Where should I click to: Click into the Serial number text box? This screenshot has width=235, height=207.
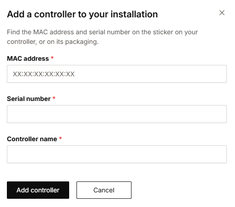[x=117, y=114]
